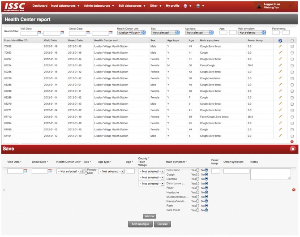Click the red delete icon below the table

click(292, 142)
